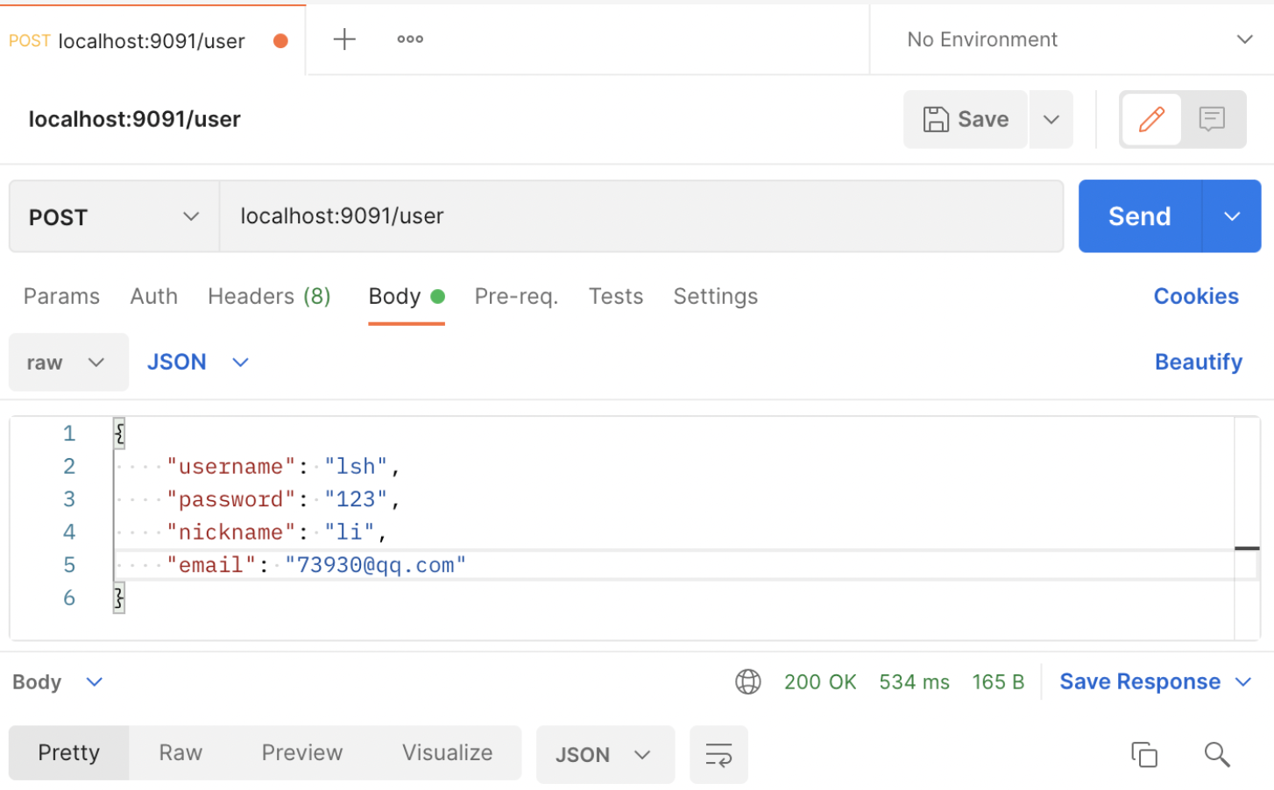Search the response with magnifier icon
1274x790 pixels.
coord(1216,754)
